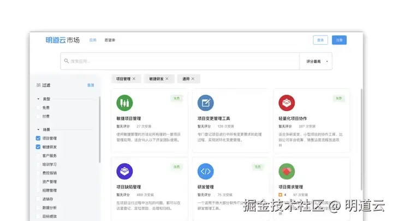Switch to the 愿望单 tab

(x=110, y=40)
